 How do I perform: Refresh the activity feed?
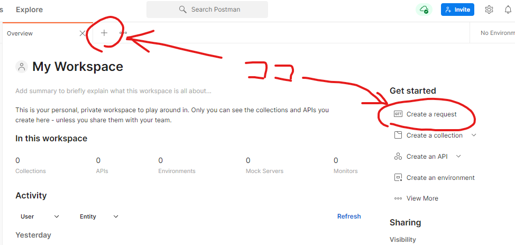coord(349,216)
